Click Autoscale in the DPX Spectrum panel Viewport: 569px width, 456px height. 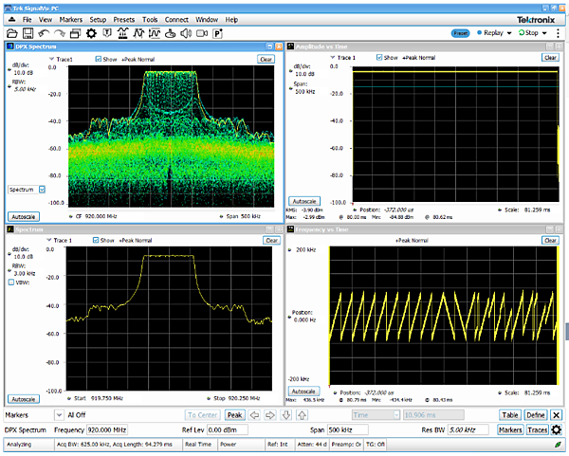coord(24,217)
